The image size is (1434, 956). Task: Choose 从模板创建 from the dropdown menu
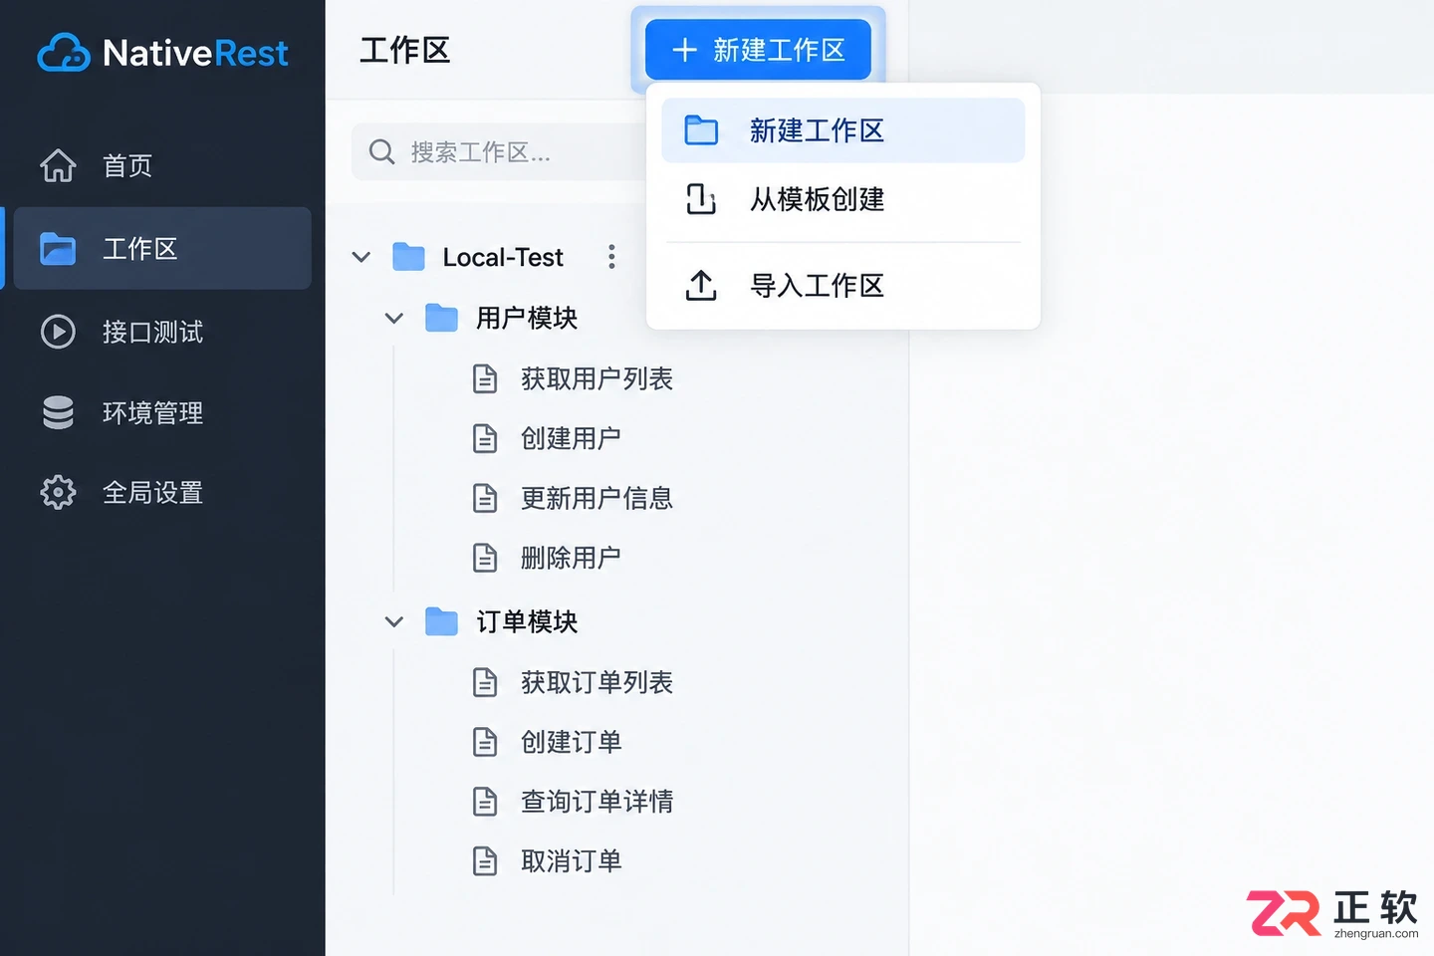point(842,199)
